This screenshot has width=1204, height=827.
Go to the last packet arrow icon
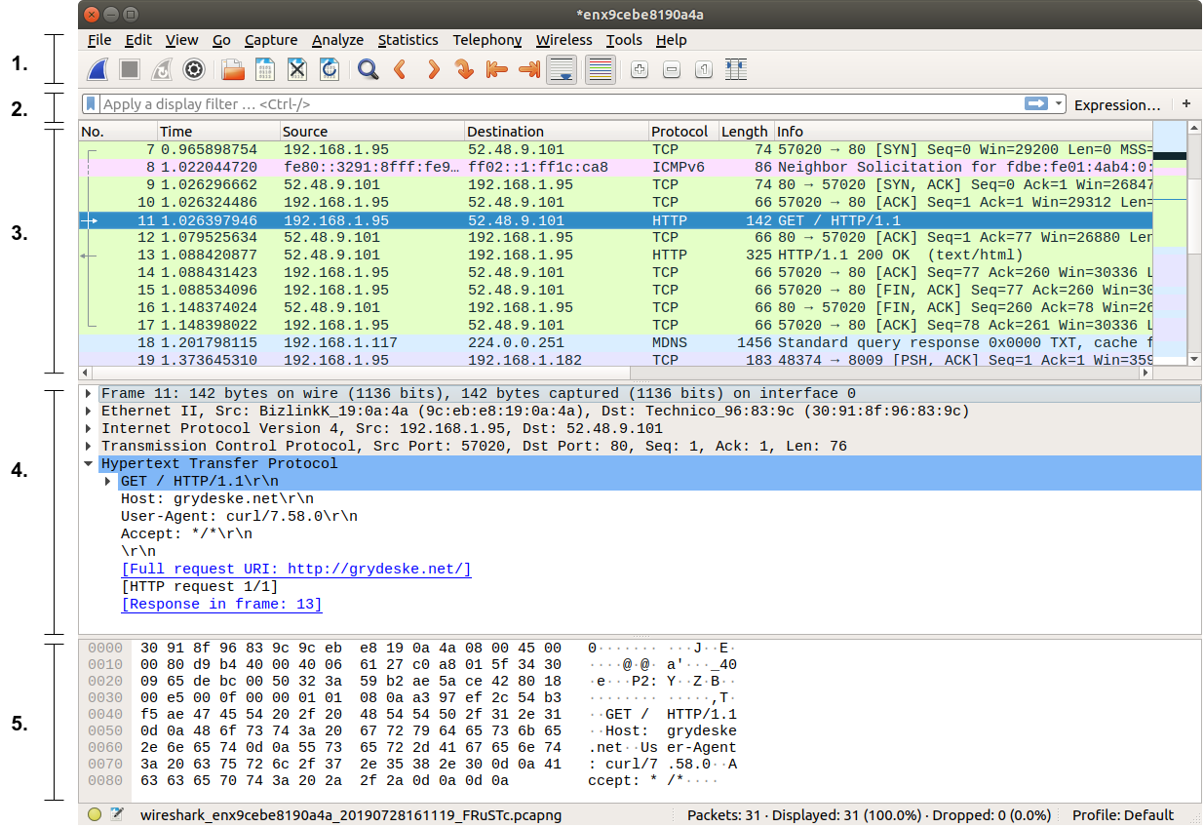click(529, 69)
